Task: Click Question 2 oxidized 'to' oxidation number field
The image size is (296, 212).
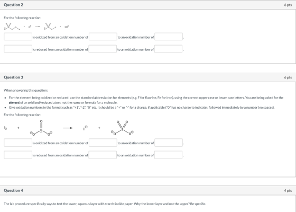Action: point(169,37)
